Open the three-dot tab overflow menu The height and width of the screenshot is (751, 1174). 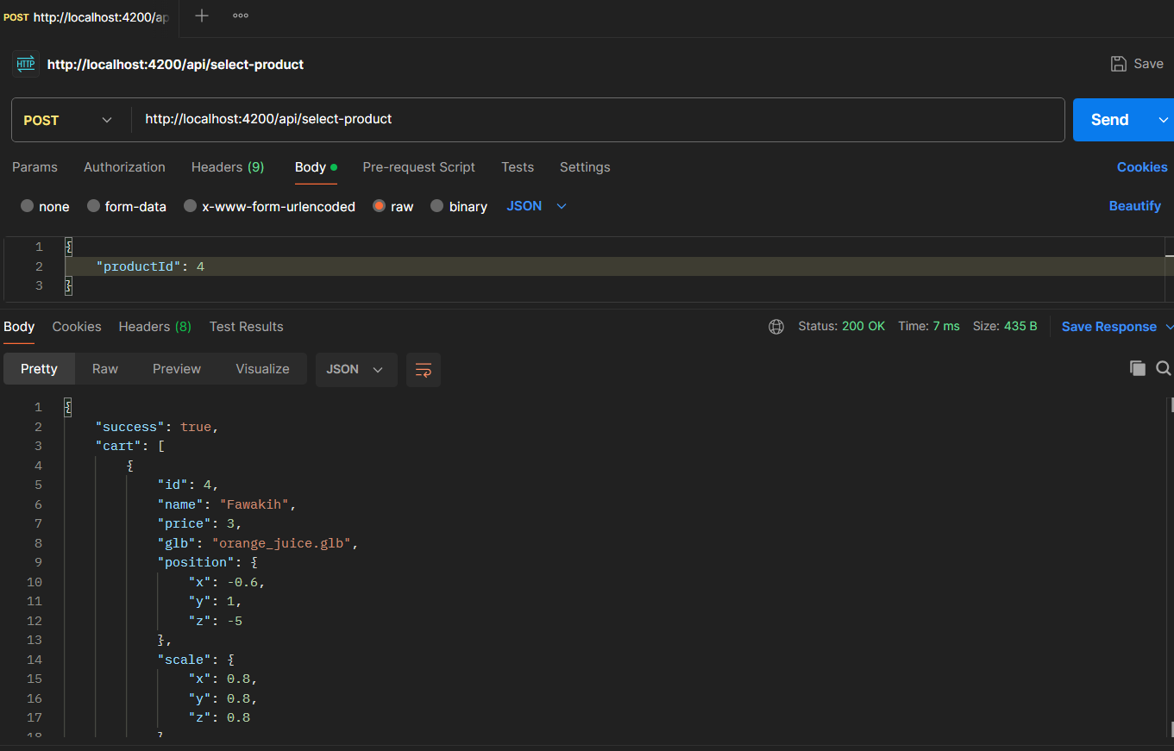[241, 16]
